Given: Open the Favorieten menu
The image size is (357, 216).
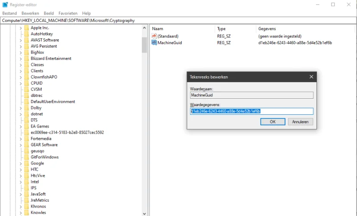Looking at the screenshot, I should [68, 13].
